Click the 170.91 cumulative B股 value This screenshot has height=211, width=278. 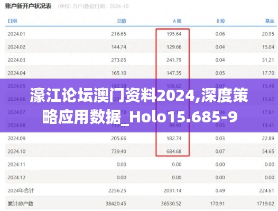click(x=218, y=204)
